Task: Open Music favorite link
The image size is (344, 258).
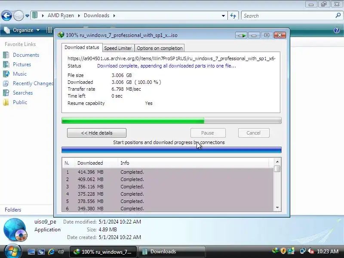Action: pos(20,74)
